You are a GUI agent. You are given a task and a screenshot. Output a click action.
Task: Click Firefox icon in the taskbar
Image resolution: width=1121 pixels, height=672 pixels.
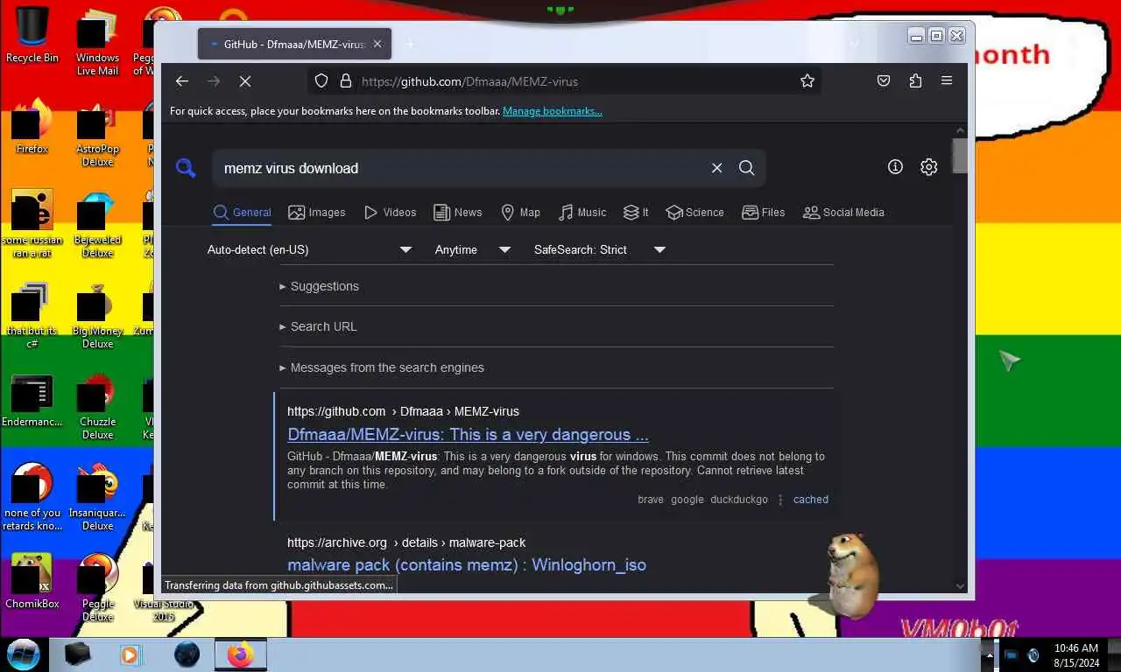240,654
